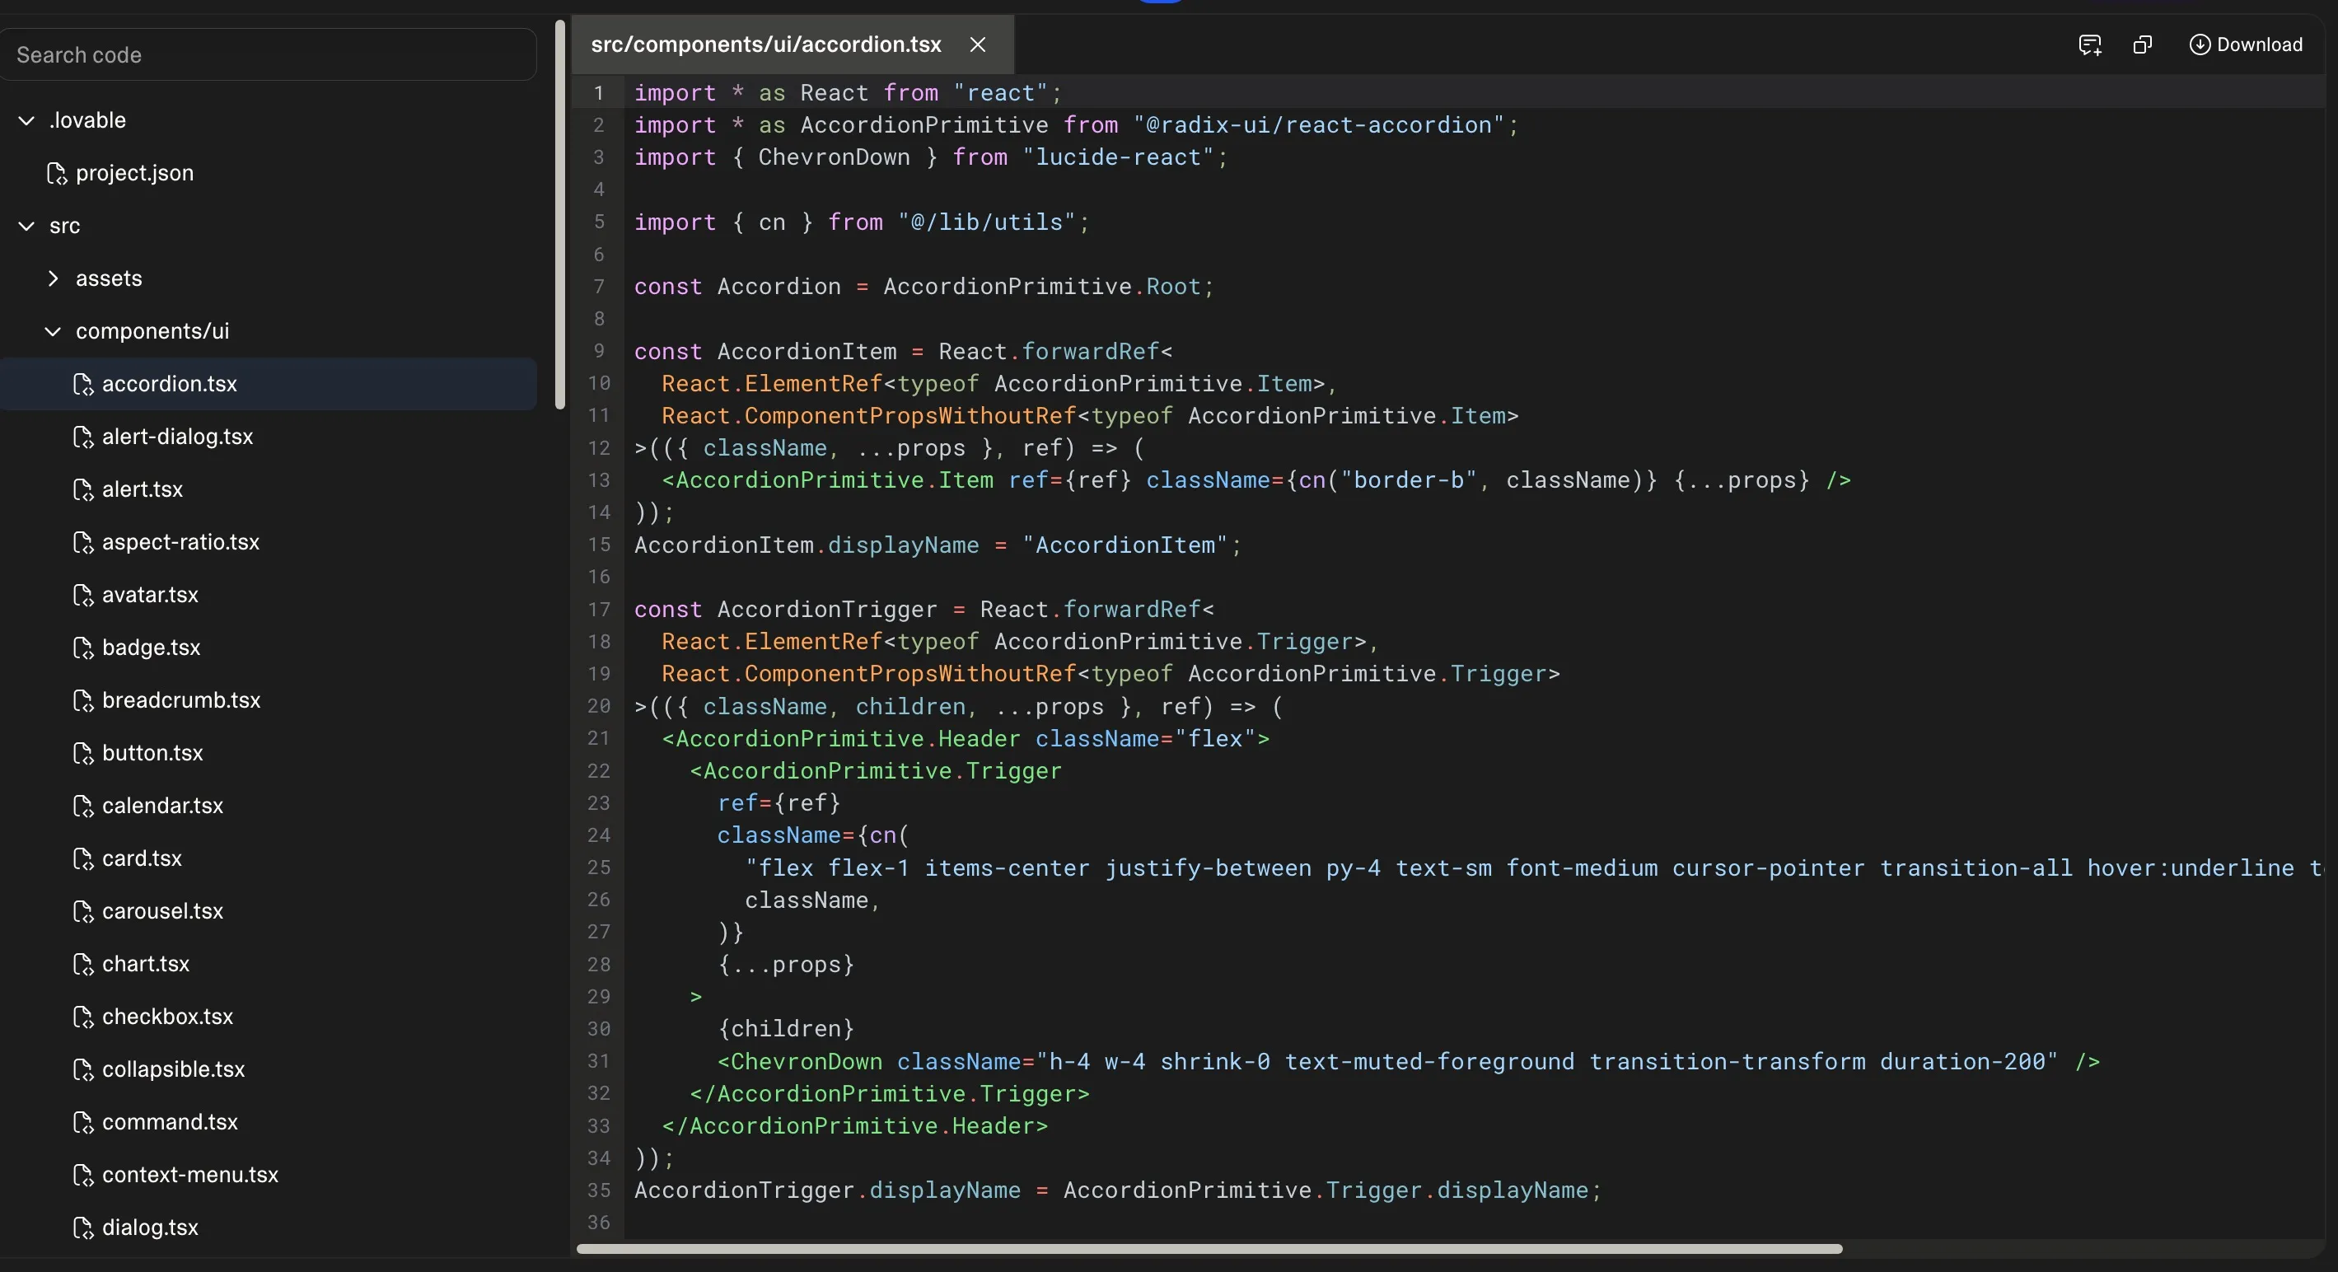
Task: Click file icon beside chart.tsx
Action: pos(82,963)
